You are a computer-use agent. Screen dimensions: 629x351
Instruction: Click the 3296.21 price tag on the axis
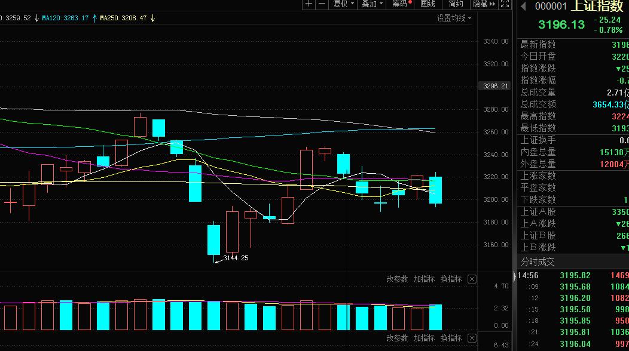495,86
